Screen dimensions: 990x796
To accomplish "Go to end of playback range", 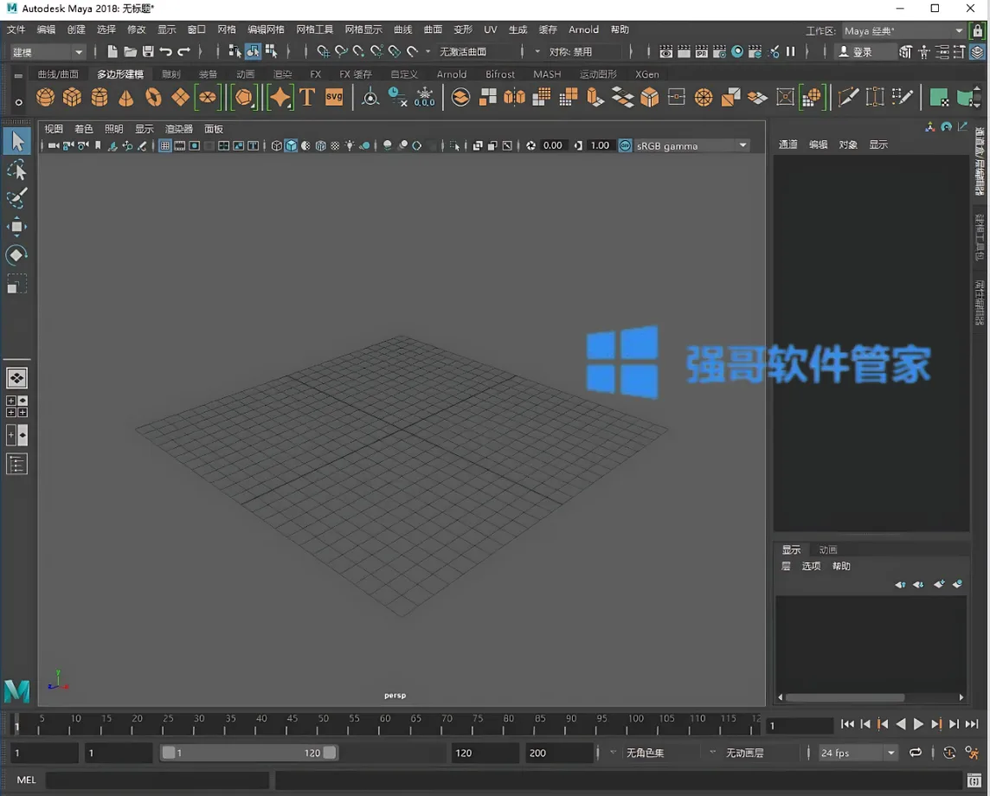I will 973,724.
